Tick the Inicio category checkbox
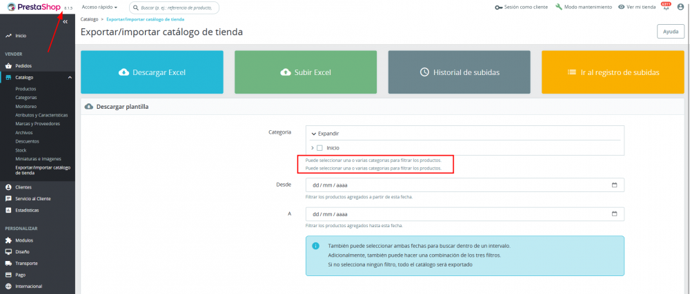Screen dimensions: 690x294 (320, 148)
